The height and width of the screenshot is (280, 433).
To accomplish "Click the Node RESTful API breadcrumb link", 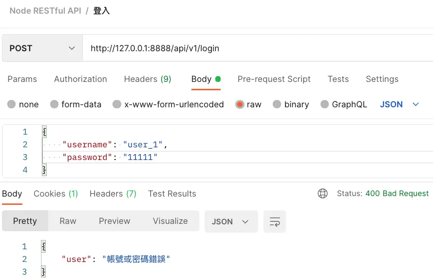I will [45, 11].
